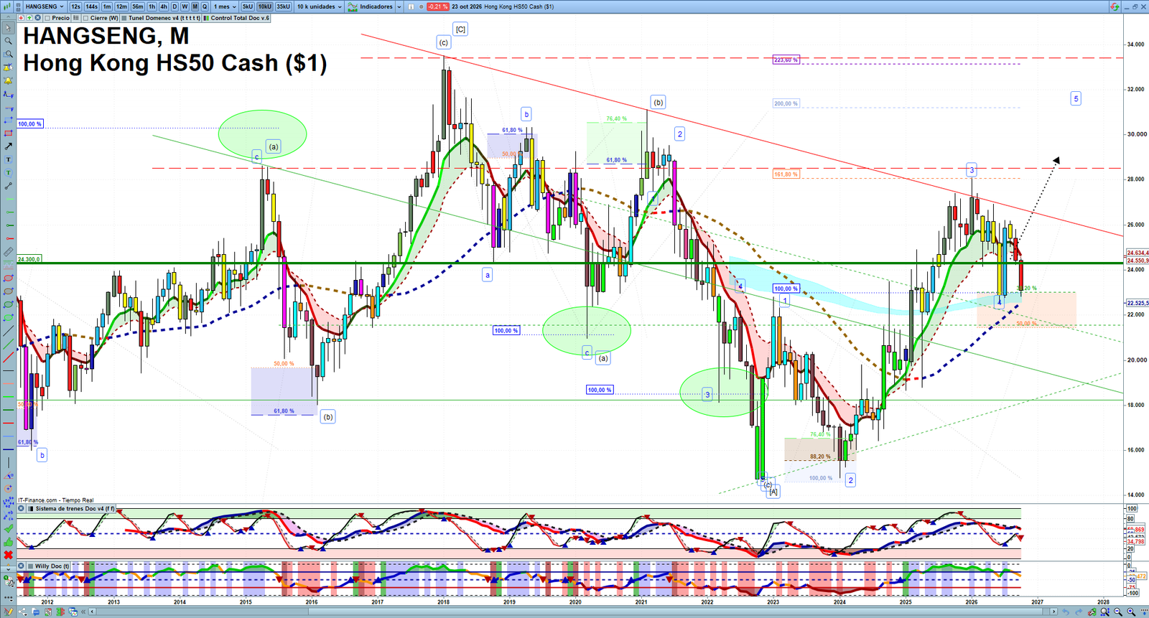Click the info icon beside Indicadores
Image resolution: width=1149 pixels, height=618 pixels.
[x=411, y=6]
